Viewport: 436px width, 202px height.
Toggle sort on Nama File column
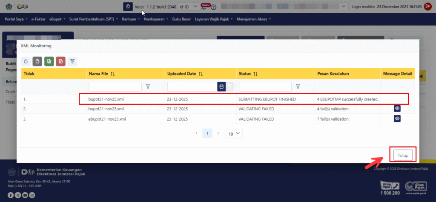(112, 74)
